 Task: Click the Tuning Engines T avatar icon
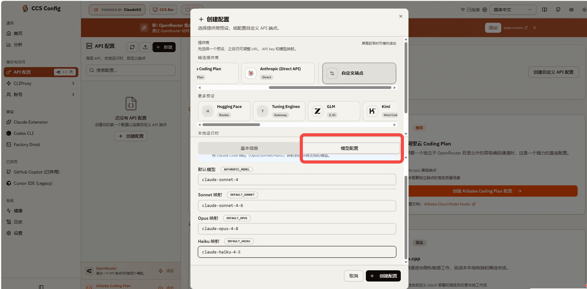[263, 111]
